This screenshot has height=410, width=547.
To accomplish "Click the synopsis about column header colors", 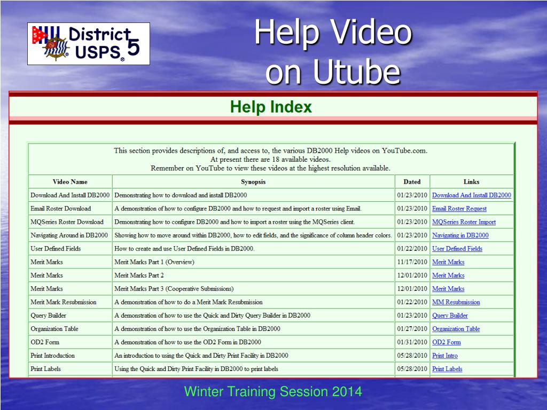I will tap(253, 235).
